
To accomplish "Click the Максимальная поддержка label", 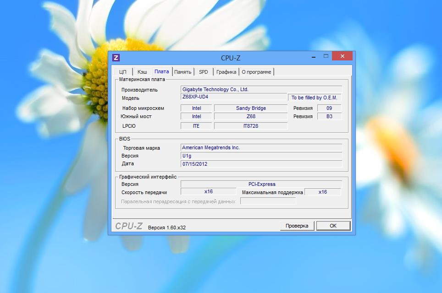I will 272,193.
